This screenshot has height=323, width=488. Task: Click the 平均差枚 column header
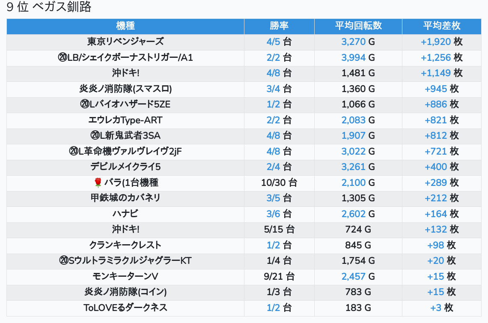coord(441,26)
